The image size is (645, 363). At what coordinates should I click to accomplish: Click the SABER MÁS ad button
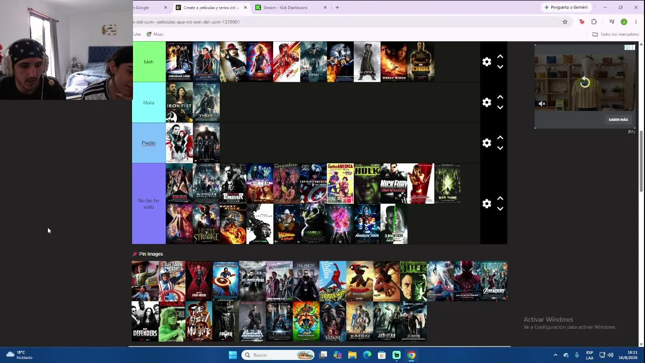click(x=618, y=120)
